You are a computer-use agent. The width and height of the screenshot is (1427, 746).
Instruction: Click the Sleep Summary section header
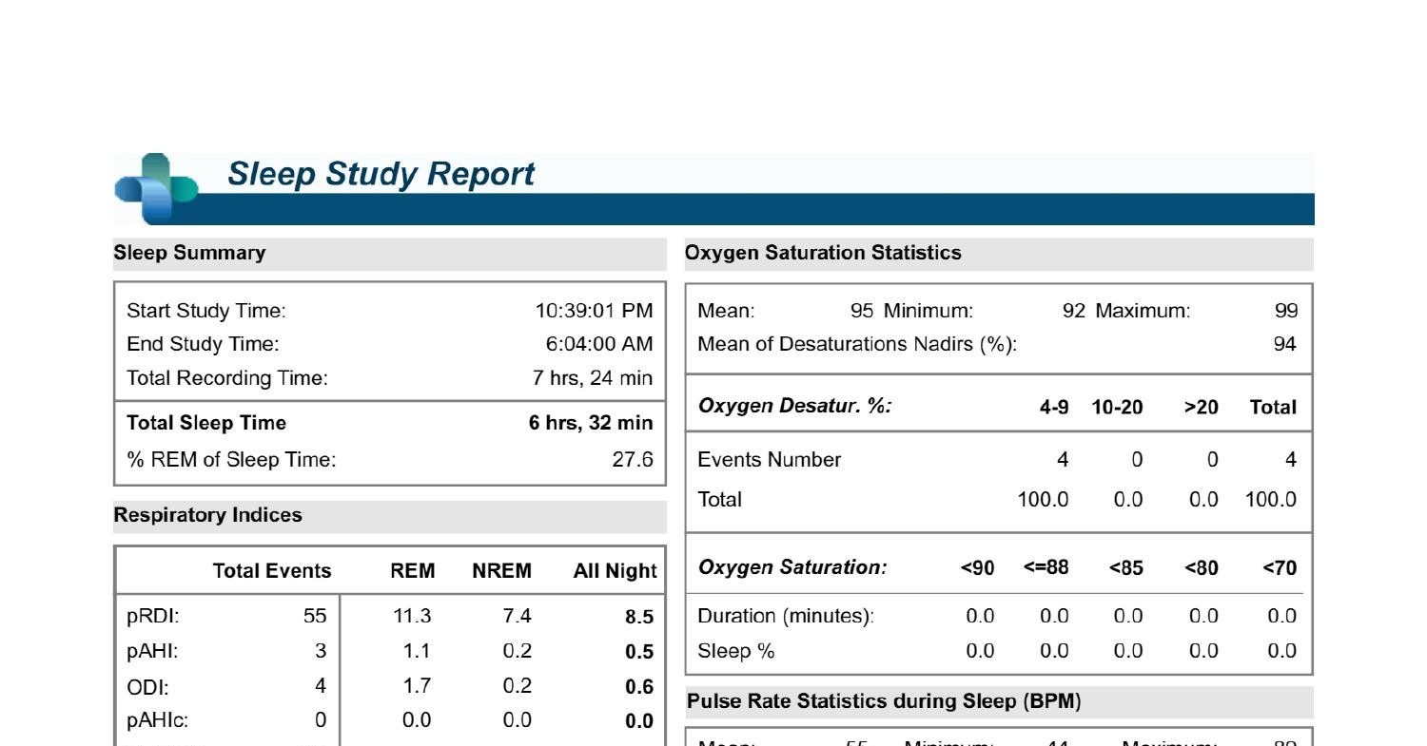click(189, 253)
